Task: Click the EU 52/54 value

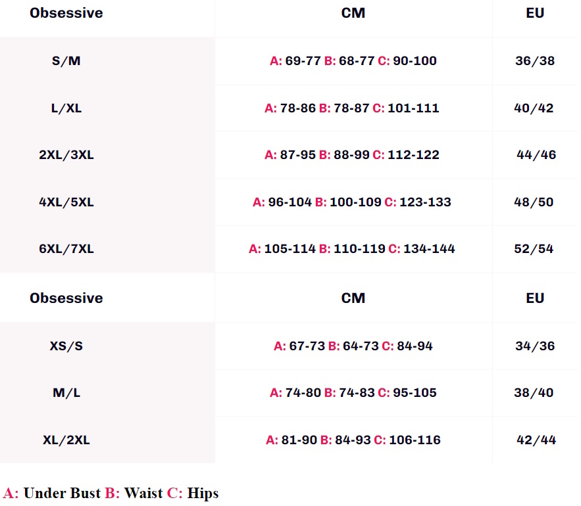Action: (x=534, y=249)
